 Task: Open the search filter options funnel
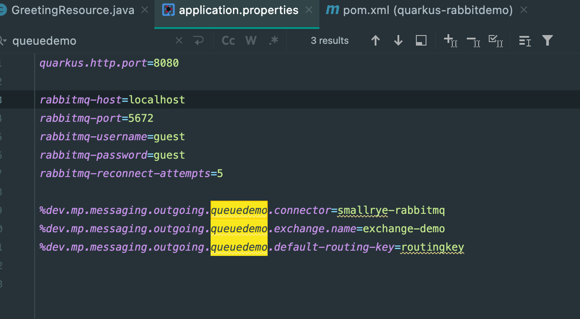coord(548,41)
